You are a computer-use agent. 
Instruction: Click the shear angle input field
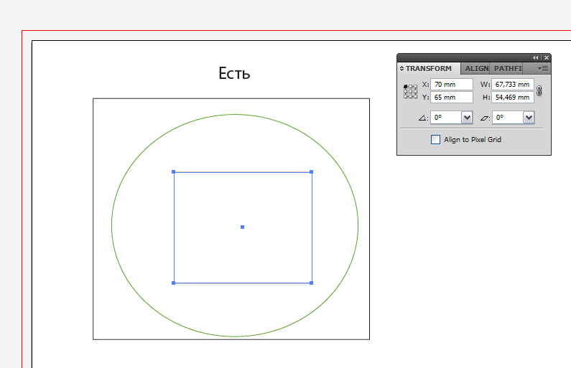(508, 118)
